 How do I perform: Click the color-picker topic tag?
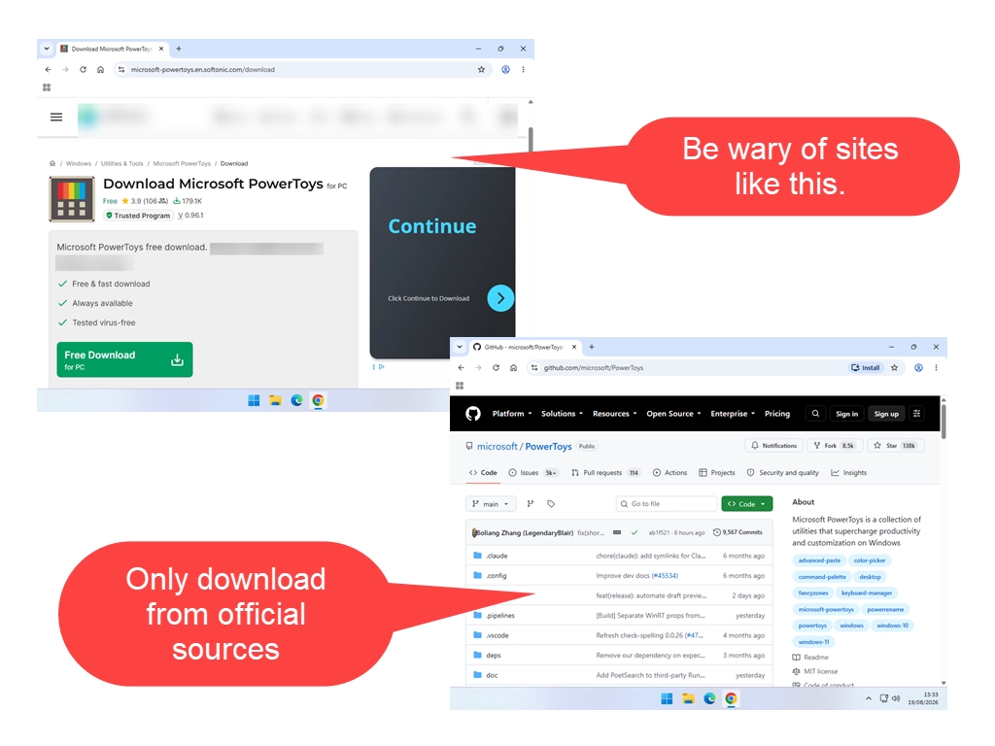870,560
